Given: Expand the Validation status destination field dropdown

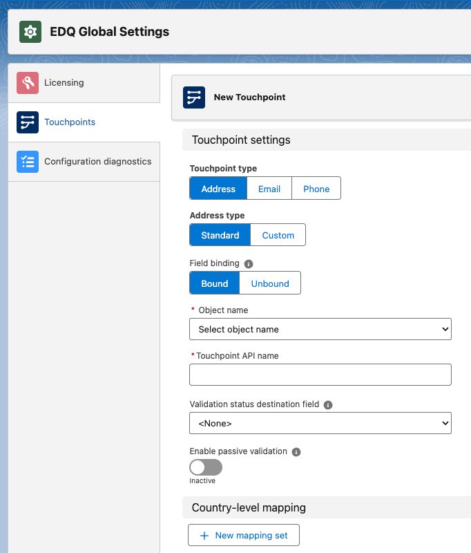Looking at the screenshot, I should [x=320, y=423].
